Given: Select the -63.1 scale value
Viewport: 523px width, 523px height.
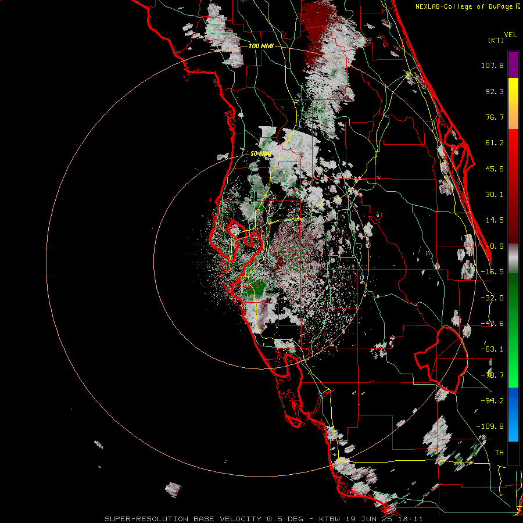Looking at the screenshot, I should pos(492,349).
